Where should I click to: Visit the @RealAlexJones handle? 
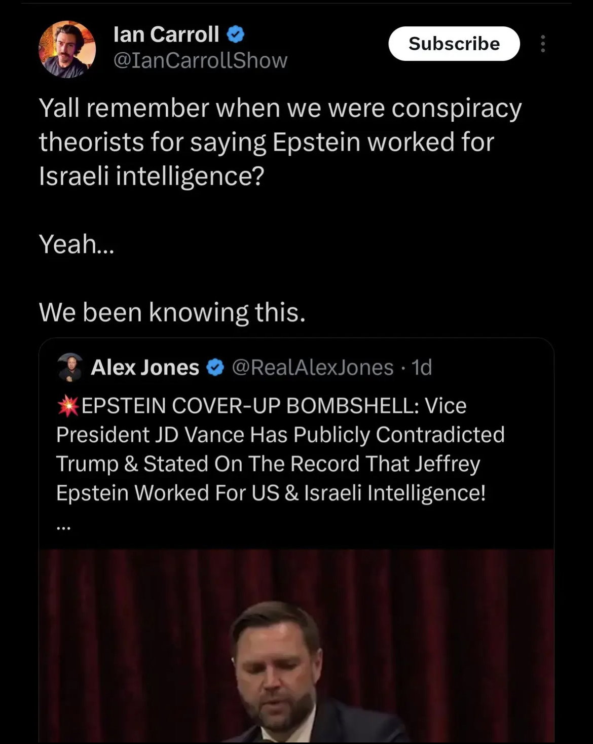(312, 368)
